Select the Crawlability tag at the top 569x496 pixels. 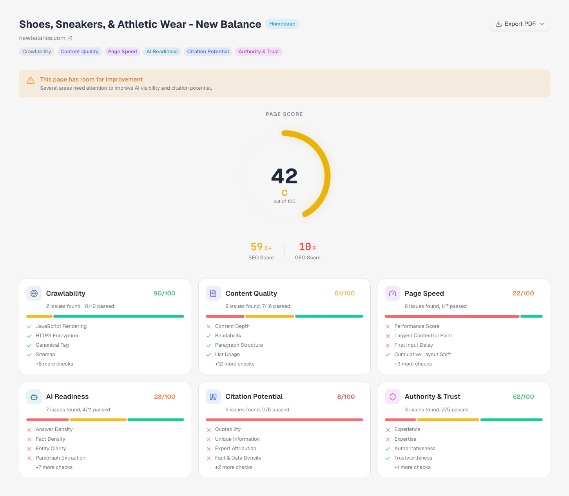(37, 52)
